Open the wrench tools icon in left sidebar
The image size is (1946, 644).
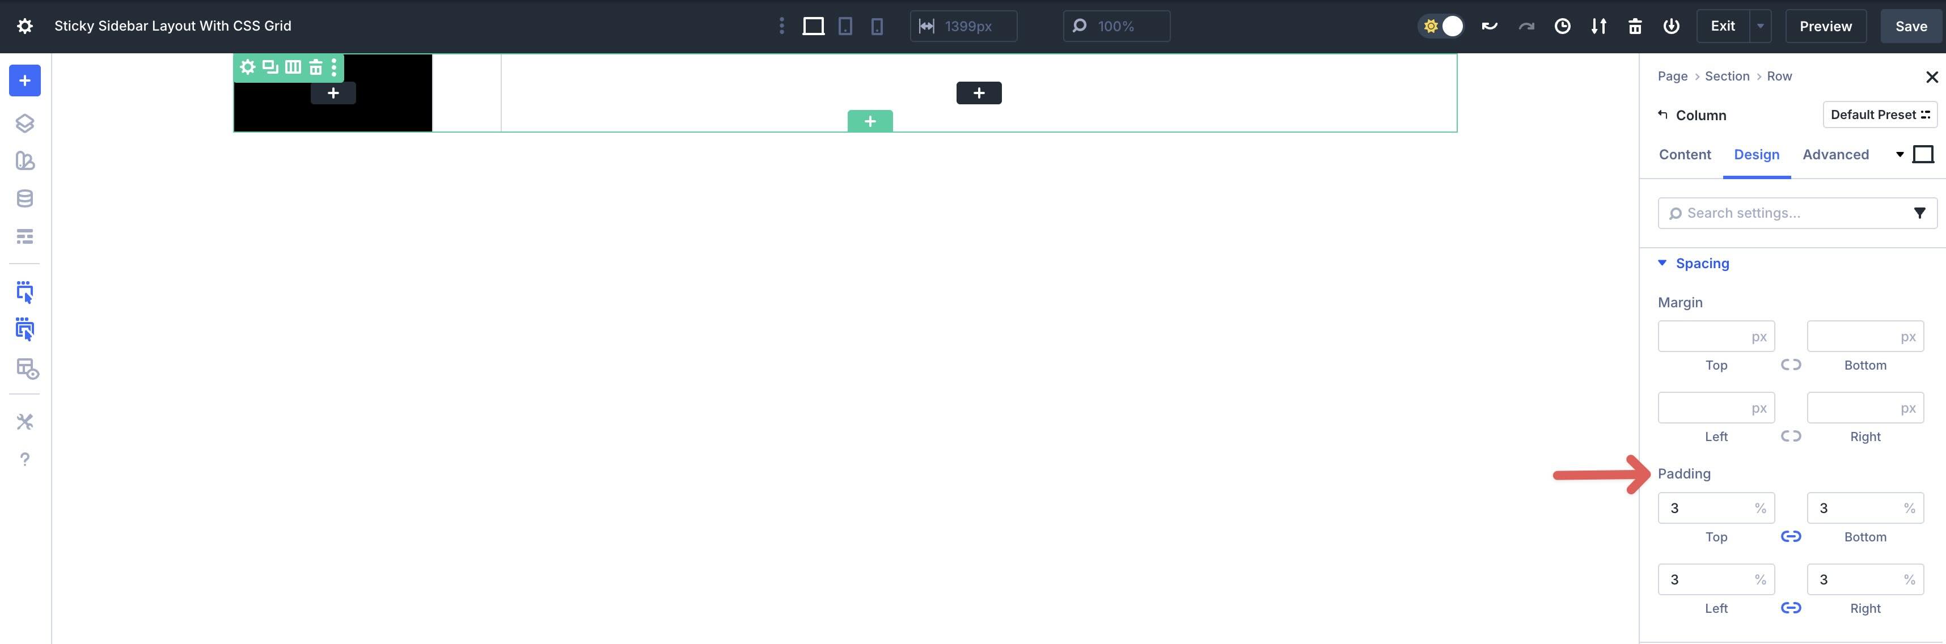(x=25, y=421)
